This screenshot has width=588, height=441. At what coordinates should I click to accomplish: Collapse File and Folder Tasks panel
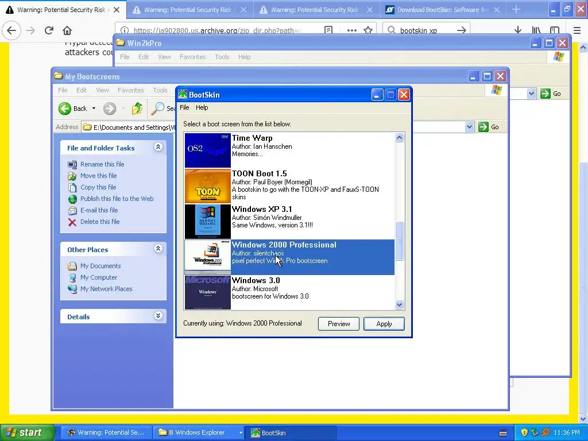click(158, 147)
